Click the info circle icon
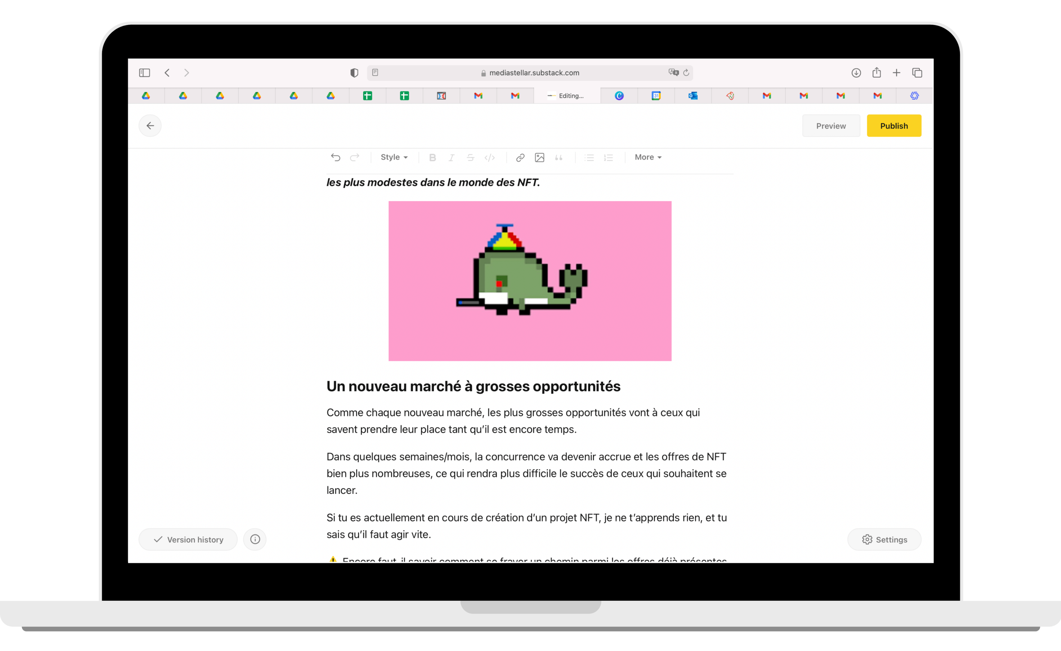This screenshot has height=651, width=1061. pyautogui.click(x=255, y=540)
